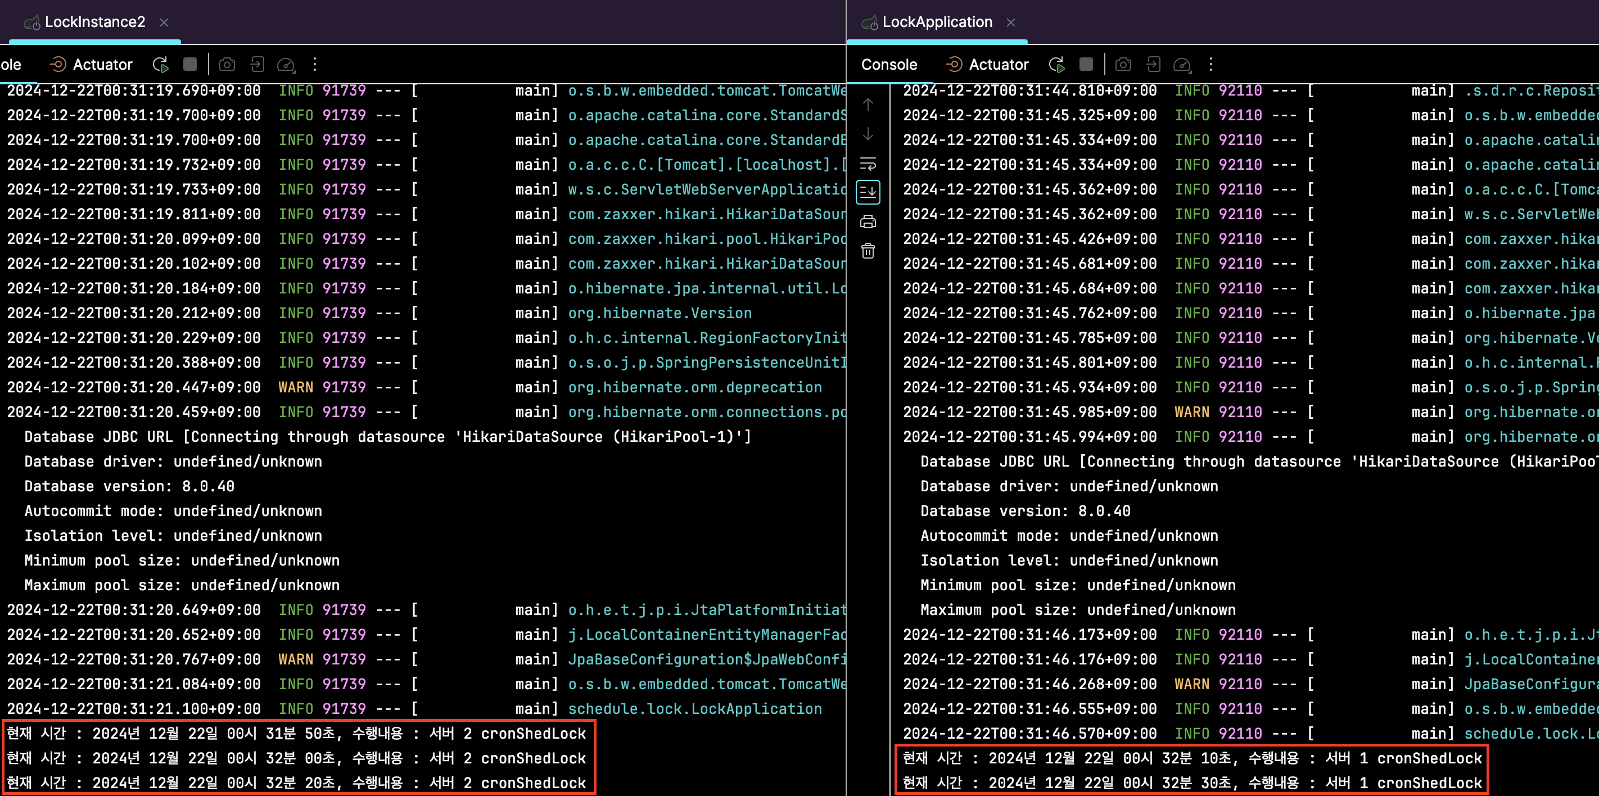Toggle soft-wrap in the LockApplication console
The width and height of the screenshot is (1599, 796).
click(x=868, y=164)
